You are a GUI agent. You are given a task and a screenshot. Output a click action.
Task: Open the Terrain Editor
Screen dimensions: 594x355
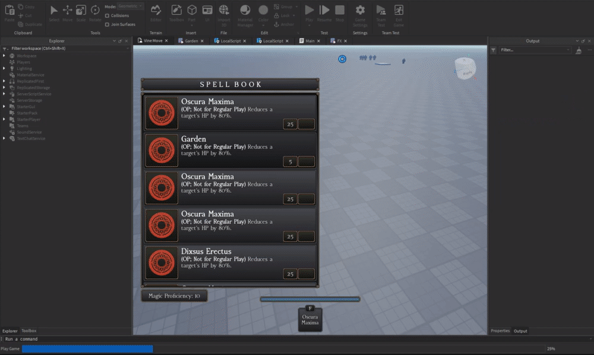[x=156, y=10]
